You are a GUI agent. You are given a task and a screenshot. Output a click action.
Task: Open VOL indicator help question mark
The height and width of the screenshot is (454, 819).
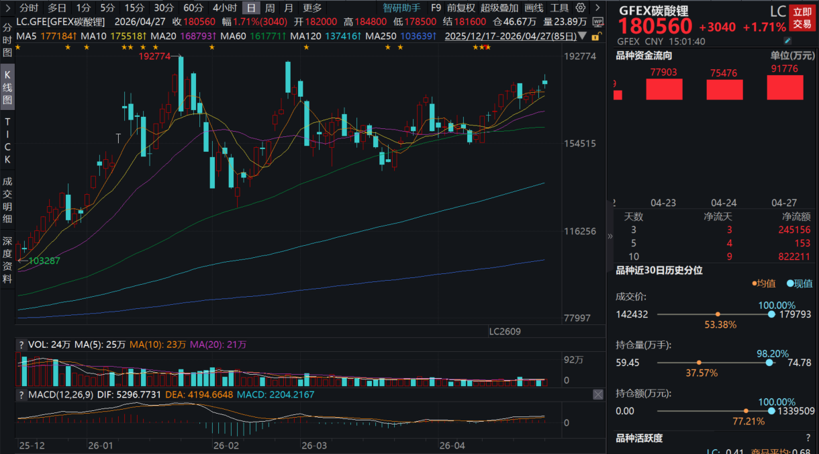pyautogui.click(x=21, y=345)
